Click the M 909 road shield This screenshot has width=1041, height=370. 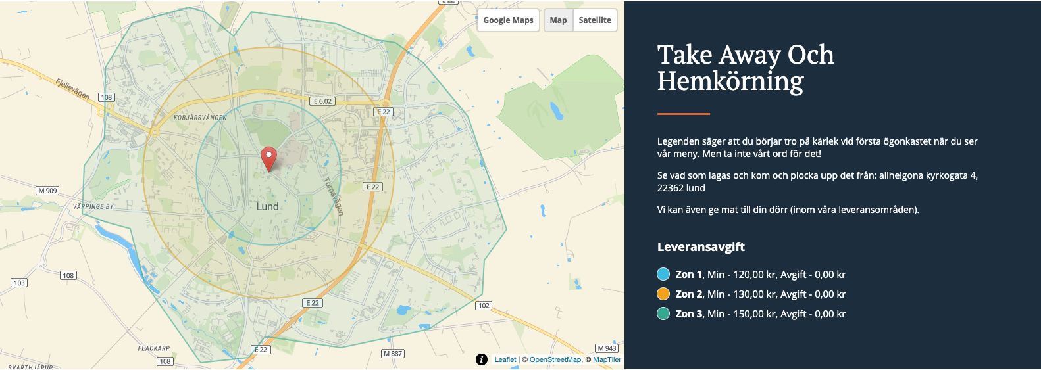coord(47,191)
